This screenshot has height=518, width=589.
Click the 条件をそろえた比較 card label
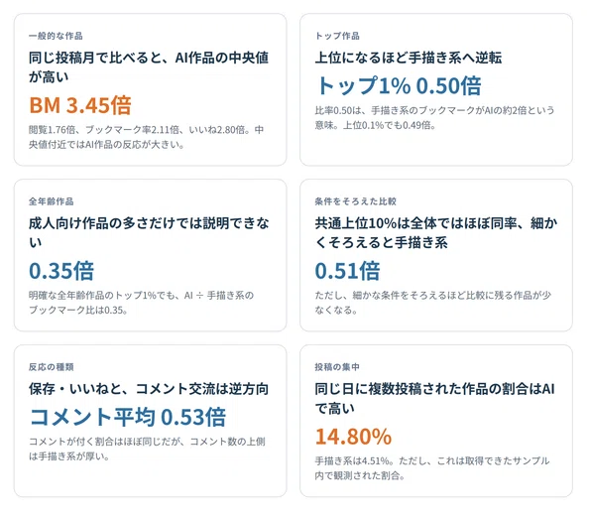[355, 201]
